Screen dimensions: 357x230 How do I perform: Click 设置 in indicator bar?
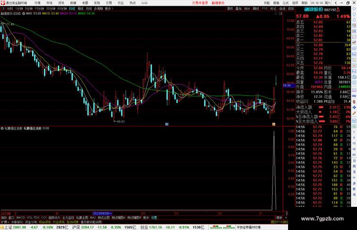pos(154,218)
